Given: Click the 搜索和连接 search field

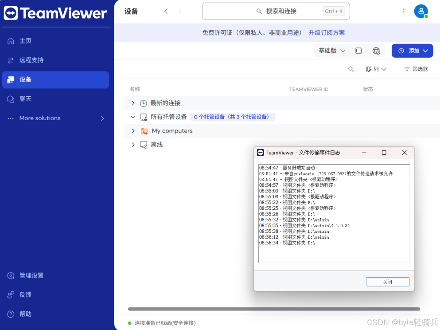Looking at the screenshot, I should (276, 11).
